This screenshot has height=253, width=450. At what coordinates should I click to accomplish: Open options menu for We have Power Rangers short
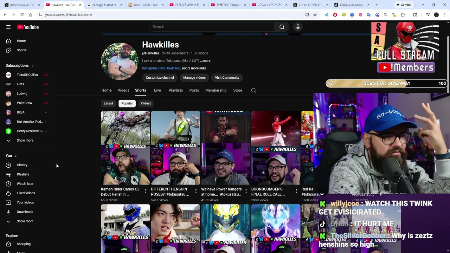[x=246, y=191]
